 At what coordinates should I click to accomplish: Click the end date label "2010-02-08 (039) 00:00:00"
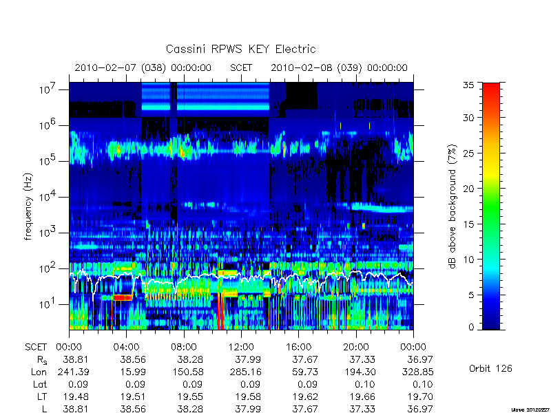tap(339, 67)
